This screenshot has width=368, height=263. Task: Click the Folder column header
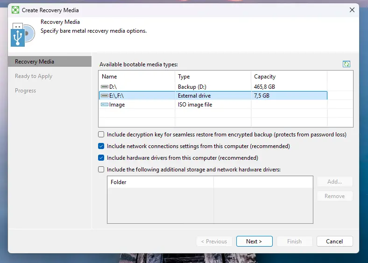(160, 182)
